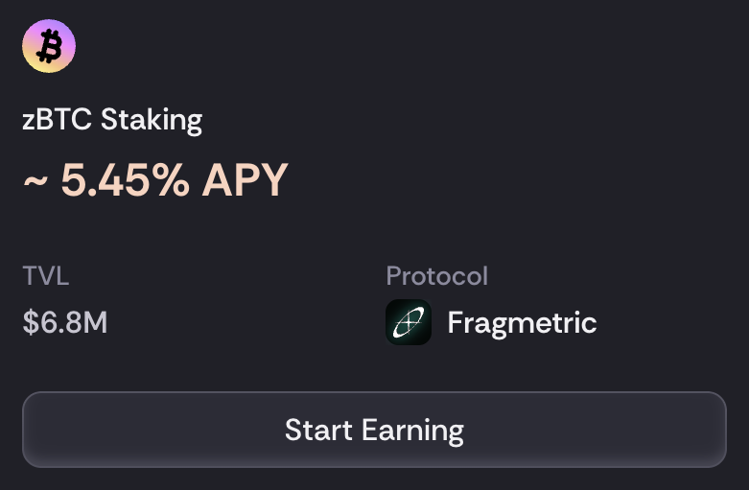Click the gradient Bitcoin coin icon
This screenshot has height=490, width=749.
pos(48,46)
